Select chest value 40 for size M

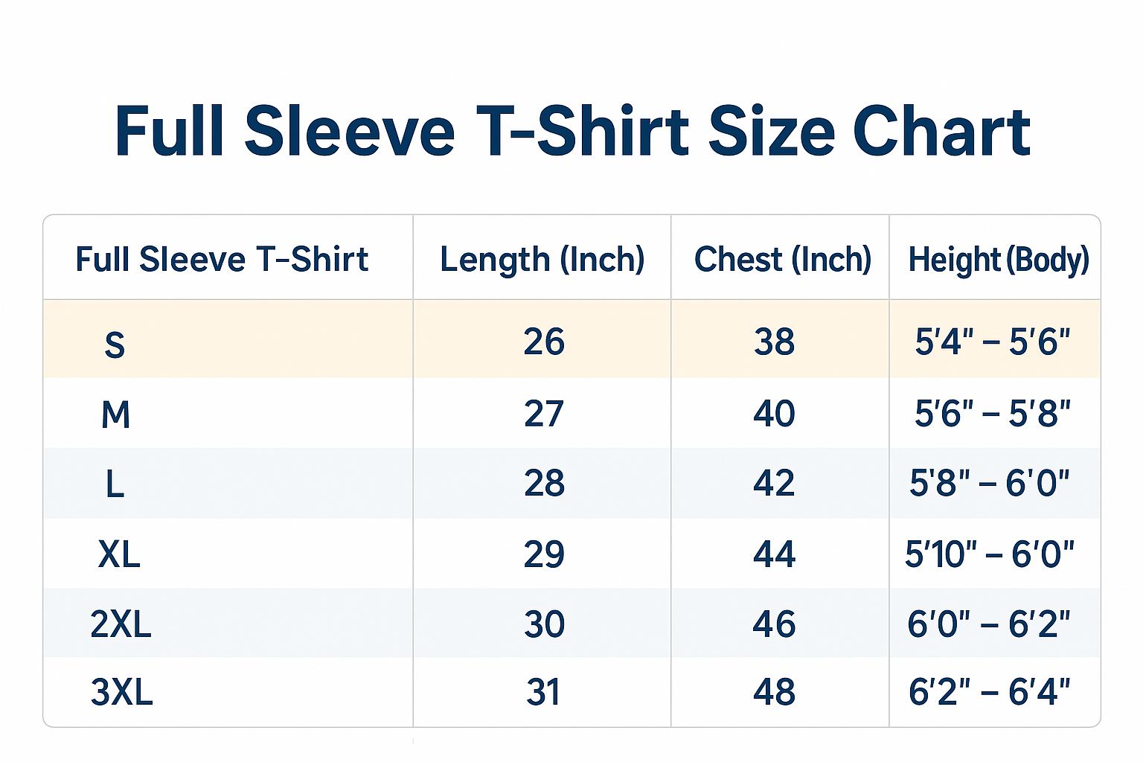(774, 414)
